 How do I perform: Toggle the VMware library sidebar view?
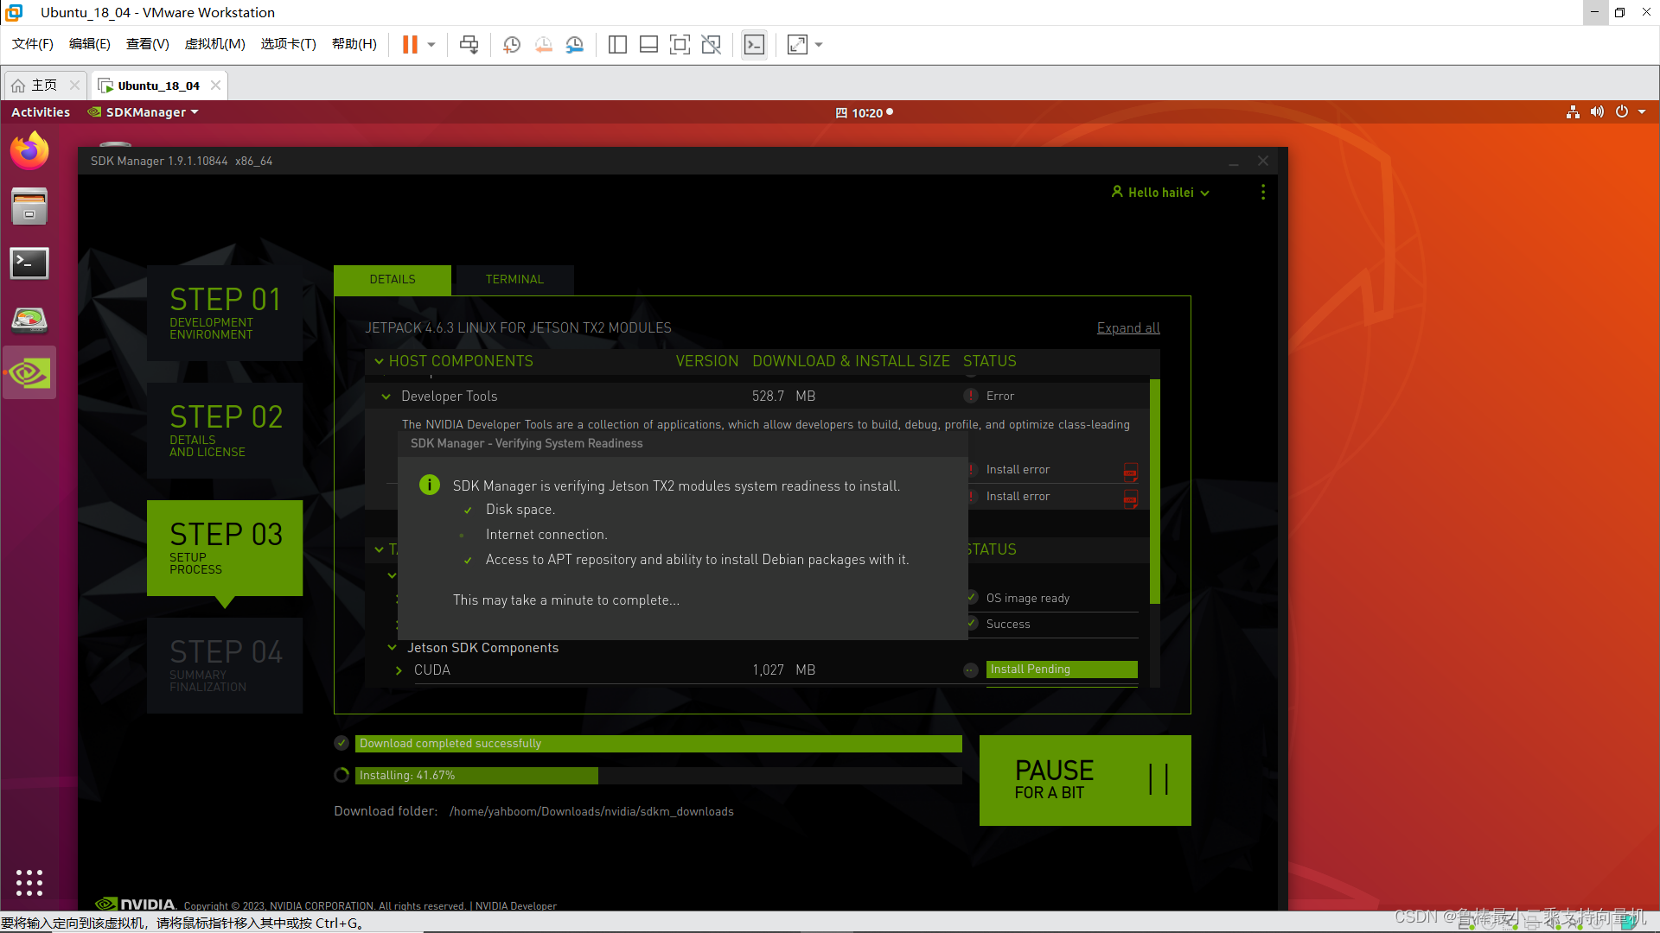pos(617,45)
